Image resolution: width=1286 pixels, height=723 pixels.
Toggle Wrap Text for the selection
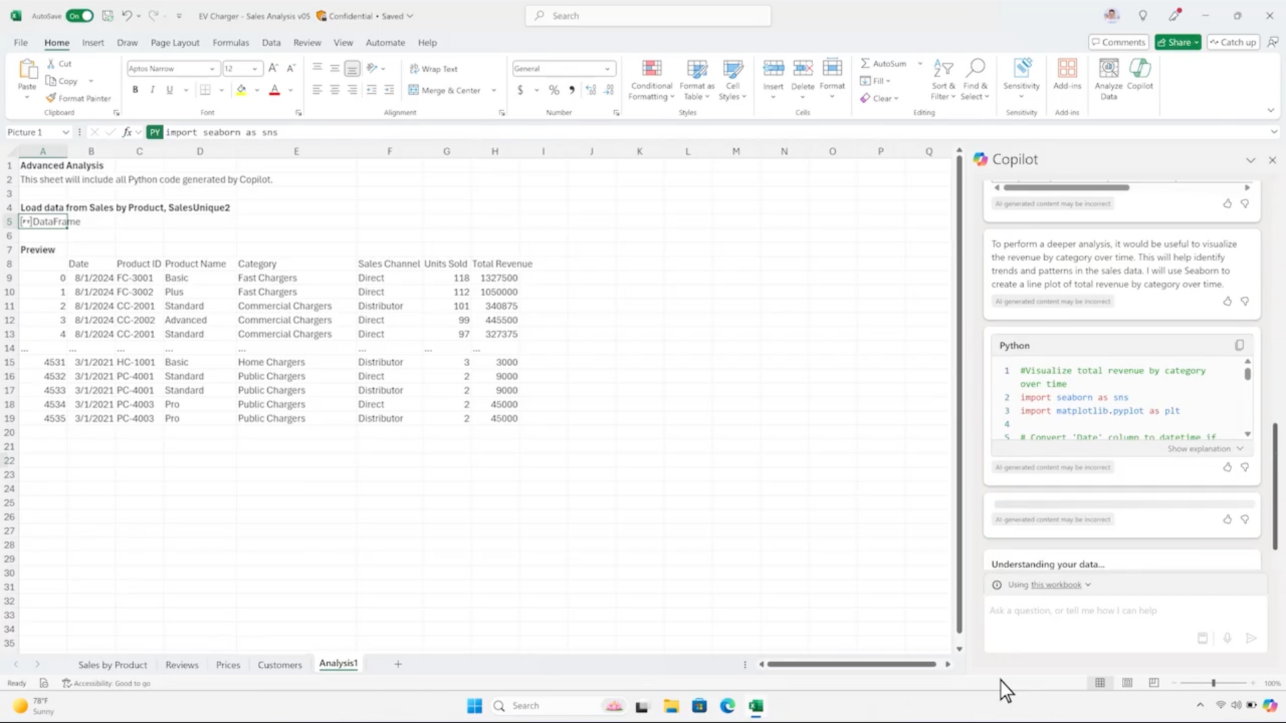433,68
